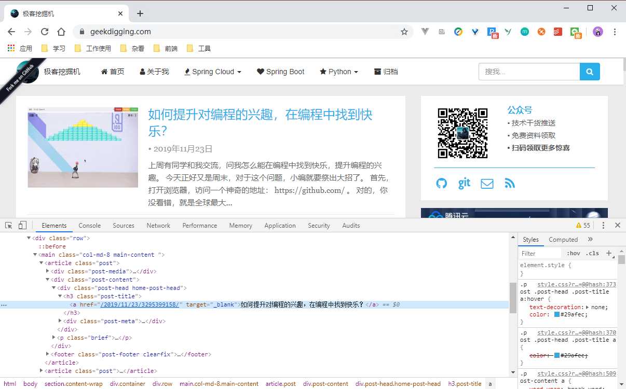Bookmark page with the star icon
The height and width of the screenshot is (389, 626).
click(x=404, y=32)
